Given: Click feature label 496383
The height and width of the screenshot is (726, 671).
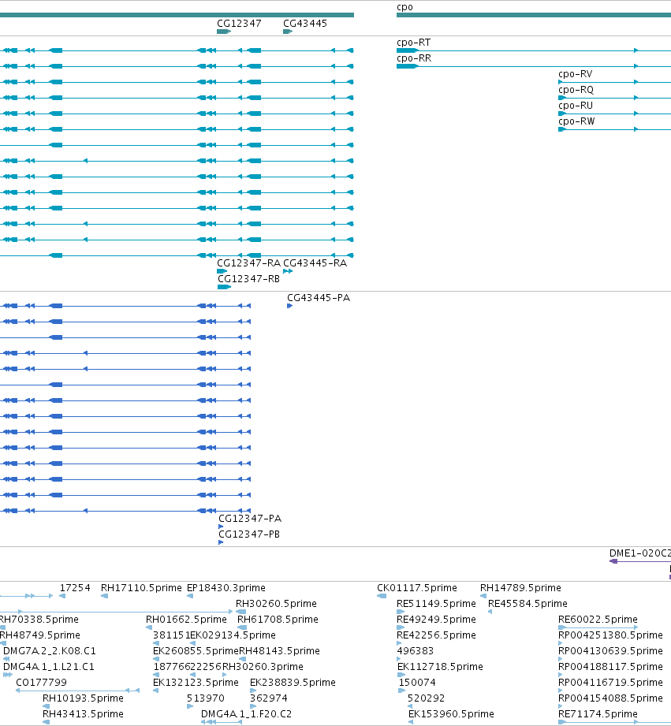Looking at the screenshot, I should [x=416, y=651].
